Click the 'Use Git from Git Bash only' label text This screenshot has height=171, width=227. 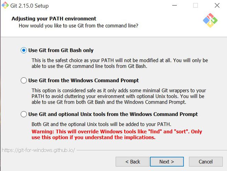(x=61, y=50)
